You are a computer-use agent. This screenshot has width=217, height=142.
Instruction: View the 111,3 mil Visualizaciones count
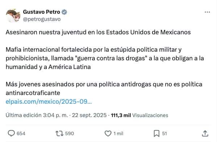tap(139, 115)
